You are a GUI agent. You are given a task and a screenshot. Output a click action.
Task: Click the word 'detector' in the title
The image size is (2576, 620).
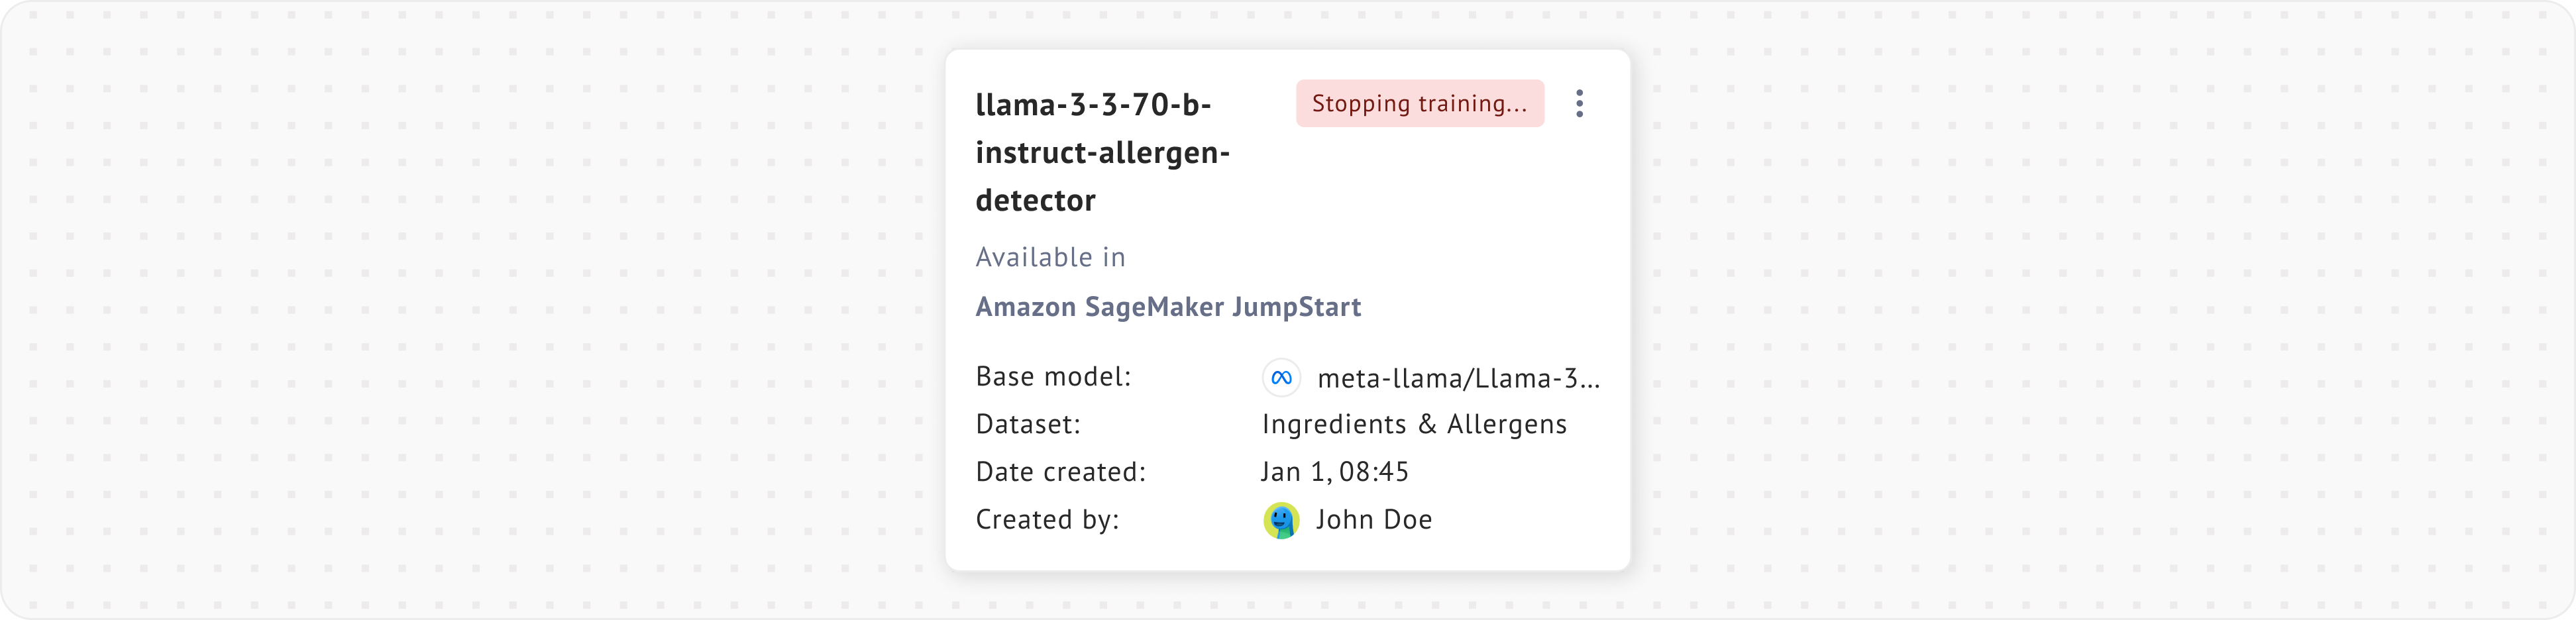click(1035, 200)
